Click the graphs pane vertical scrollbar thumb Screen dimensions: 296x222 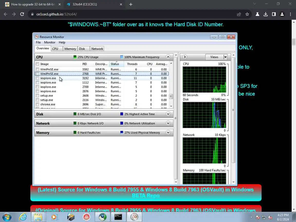233,110
